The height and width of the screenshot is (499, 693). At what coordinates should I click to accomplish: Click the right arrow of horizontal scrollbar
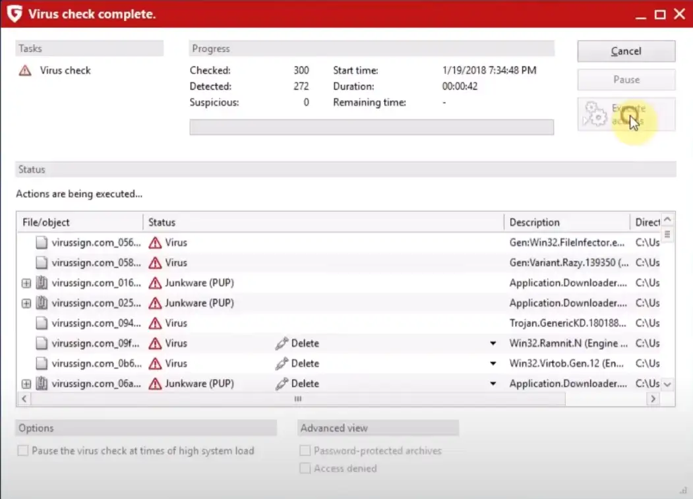pyautogui.click(x=653, y=399)
